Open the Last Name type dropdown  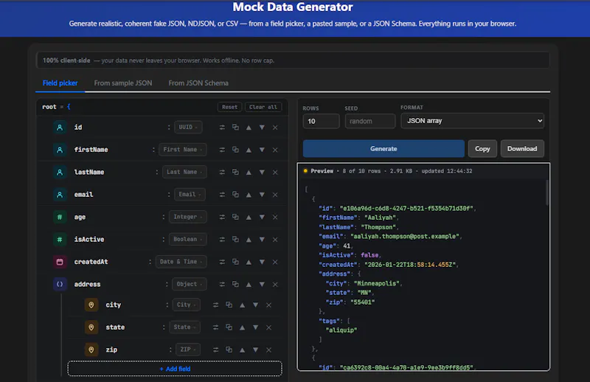(184, 172)
